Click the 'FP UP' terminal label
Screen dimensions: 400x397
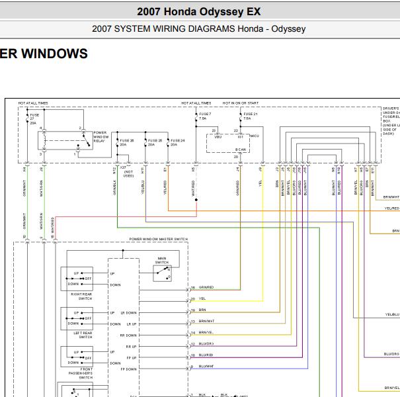132,358
